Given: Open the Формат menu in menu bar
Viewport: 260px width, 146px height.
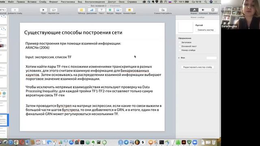Looking at the screenshot, I should [x=54, y=2].
